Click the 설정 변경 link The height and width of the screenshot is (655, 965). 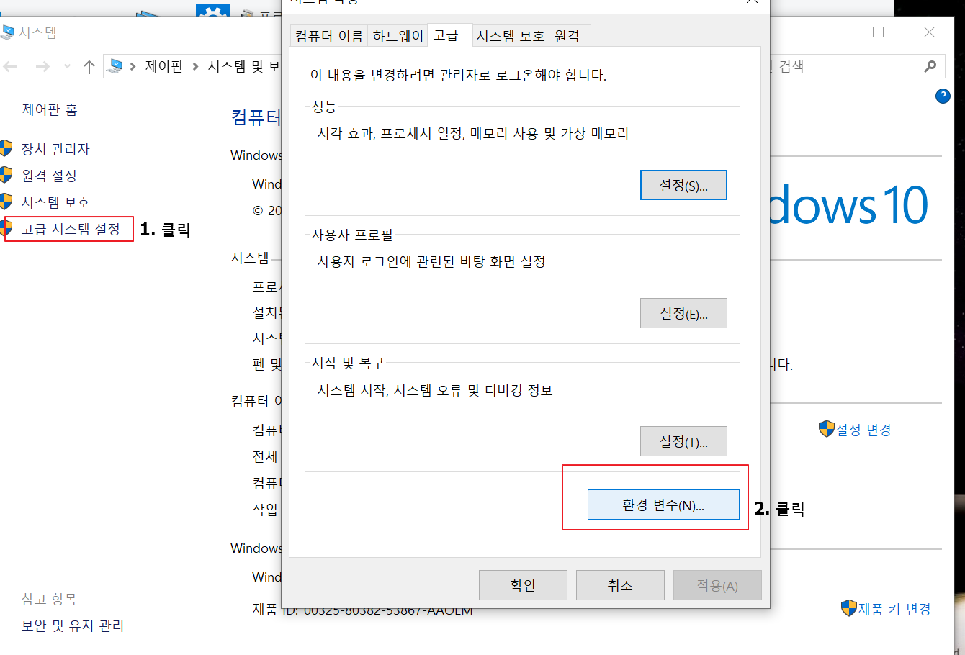(x=863, y=430)
